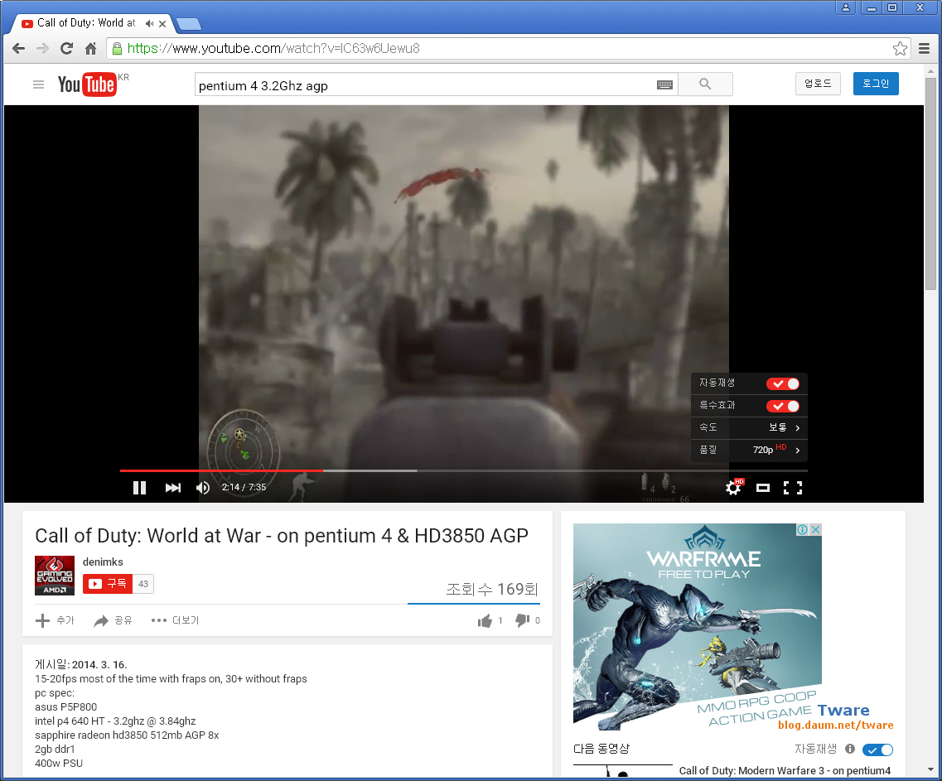Open Warframe ad info icon
The width and height of the screenshot is (942, 781).
point(802,529)
